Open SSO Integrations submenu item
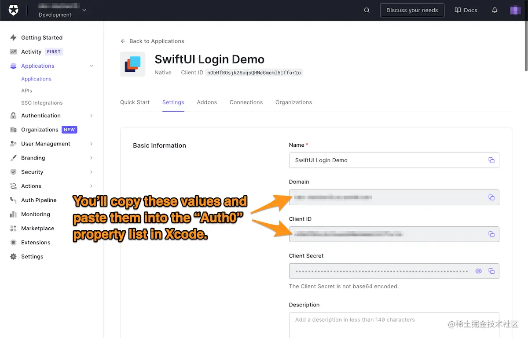Screen dimensions: 528x338 tap(42, 103)
